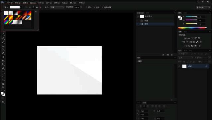Add a Hue/Saturation adjustment
The image size is (212, 120).
[x=184, y=42]
